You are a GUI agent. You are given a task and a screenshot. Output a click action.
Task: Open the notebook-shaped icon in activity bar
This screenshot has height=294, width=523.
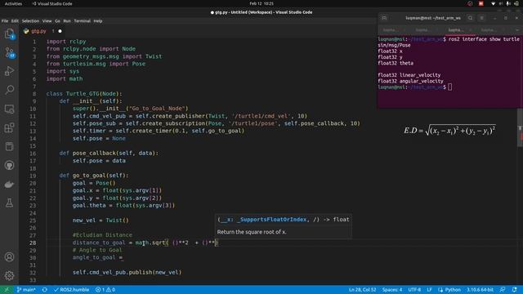click(9, 146)
